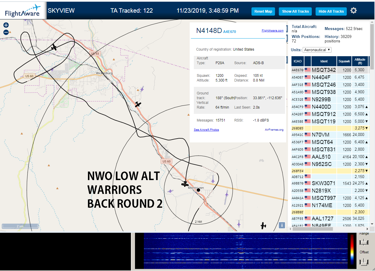Click the SKYVIEW title in header
This screenshot has width=375, height=271.
point(61,11)
